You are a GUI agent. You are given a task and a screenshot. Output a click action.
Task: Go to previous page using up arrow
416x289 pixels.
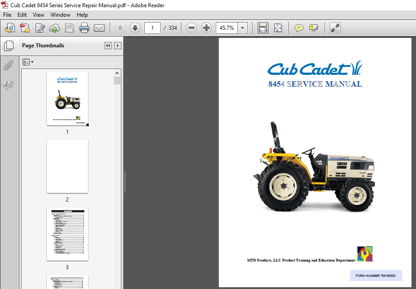(x=120, y=28)
